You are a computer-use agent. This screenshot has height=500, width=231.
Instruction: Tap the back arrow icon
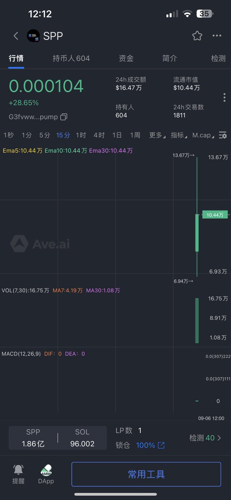(16, 36)
